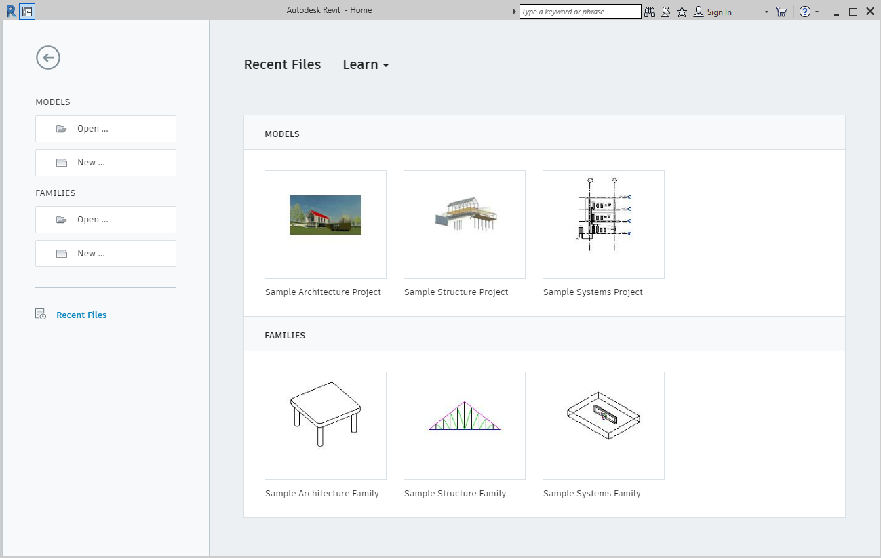Click the keyword search input field
Viewport: 881px width, 558px height.
580,12
